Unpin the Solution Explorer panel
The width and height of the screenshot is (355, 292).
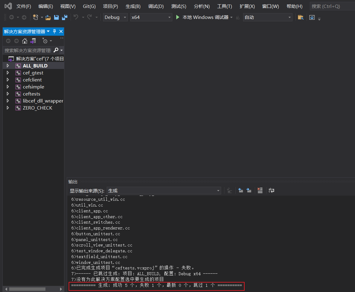54,31
